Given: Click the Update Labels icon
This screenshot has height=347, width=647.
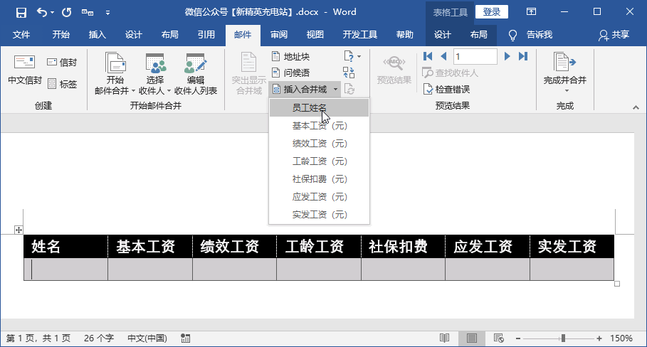Looking at the screenshot, I should coord(349,89).
